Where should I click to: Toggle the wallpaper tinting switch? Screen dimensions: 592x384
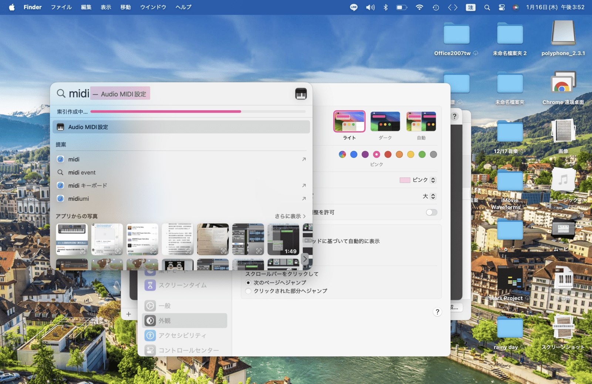click(x=431, y=213)
